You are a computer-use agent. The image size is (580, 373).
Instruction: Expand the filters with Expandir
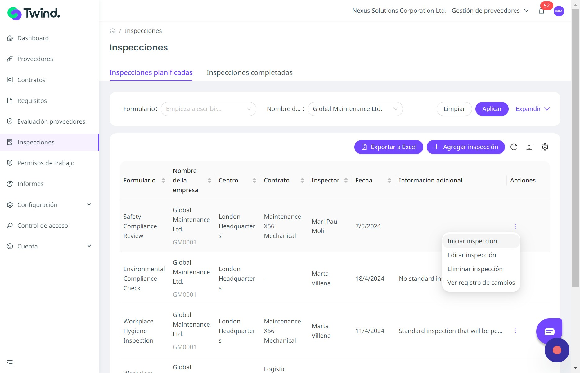coord(533,109)
